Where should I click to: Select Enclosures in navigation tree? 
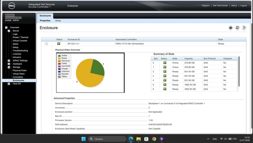(18, 80)
